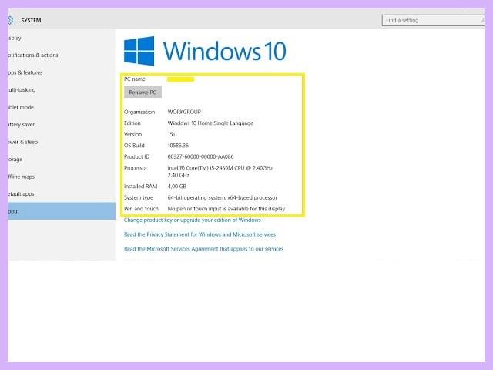
Task: Read the Privacy Statement link
Action: [x=200, y=234]
